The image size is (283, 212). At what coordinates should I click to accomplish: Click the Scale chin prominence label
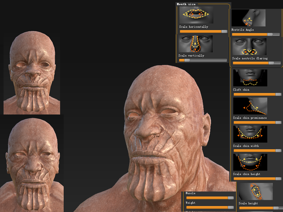[250, 118]
